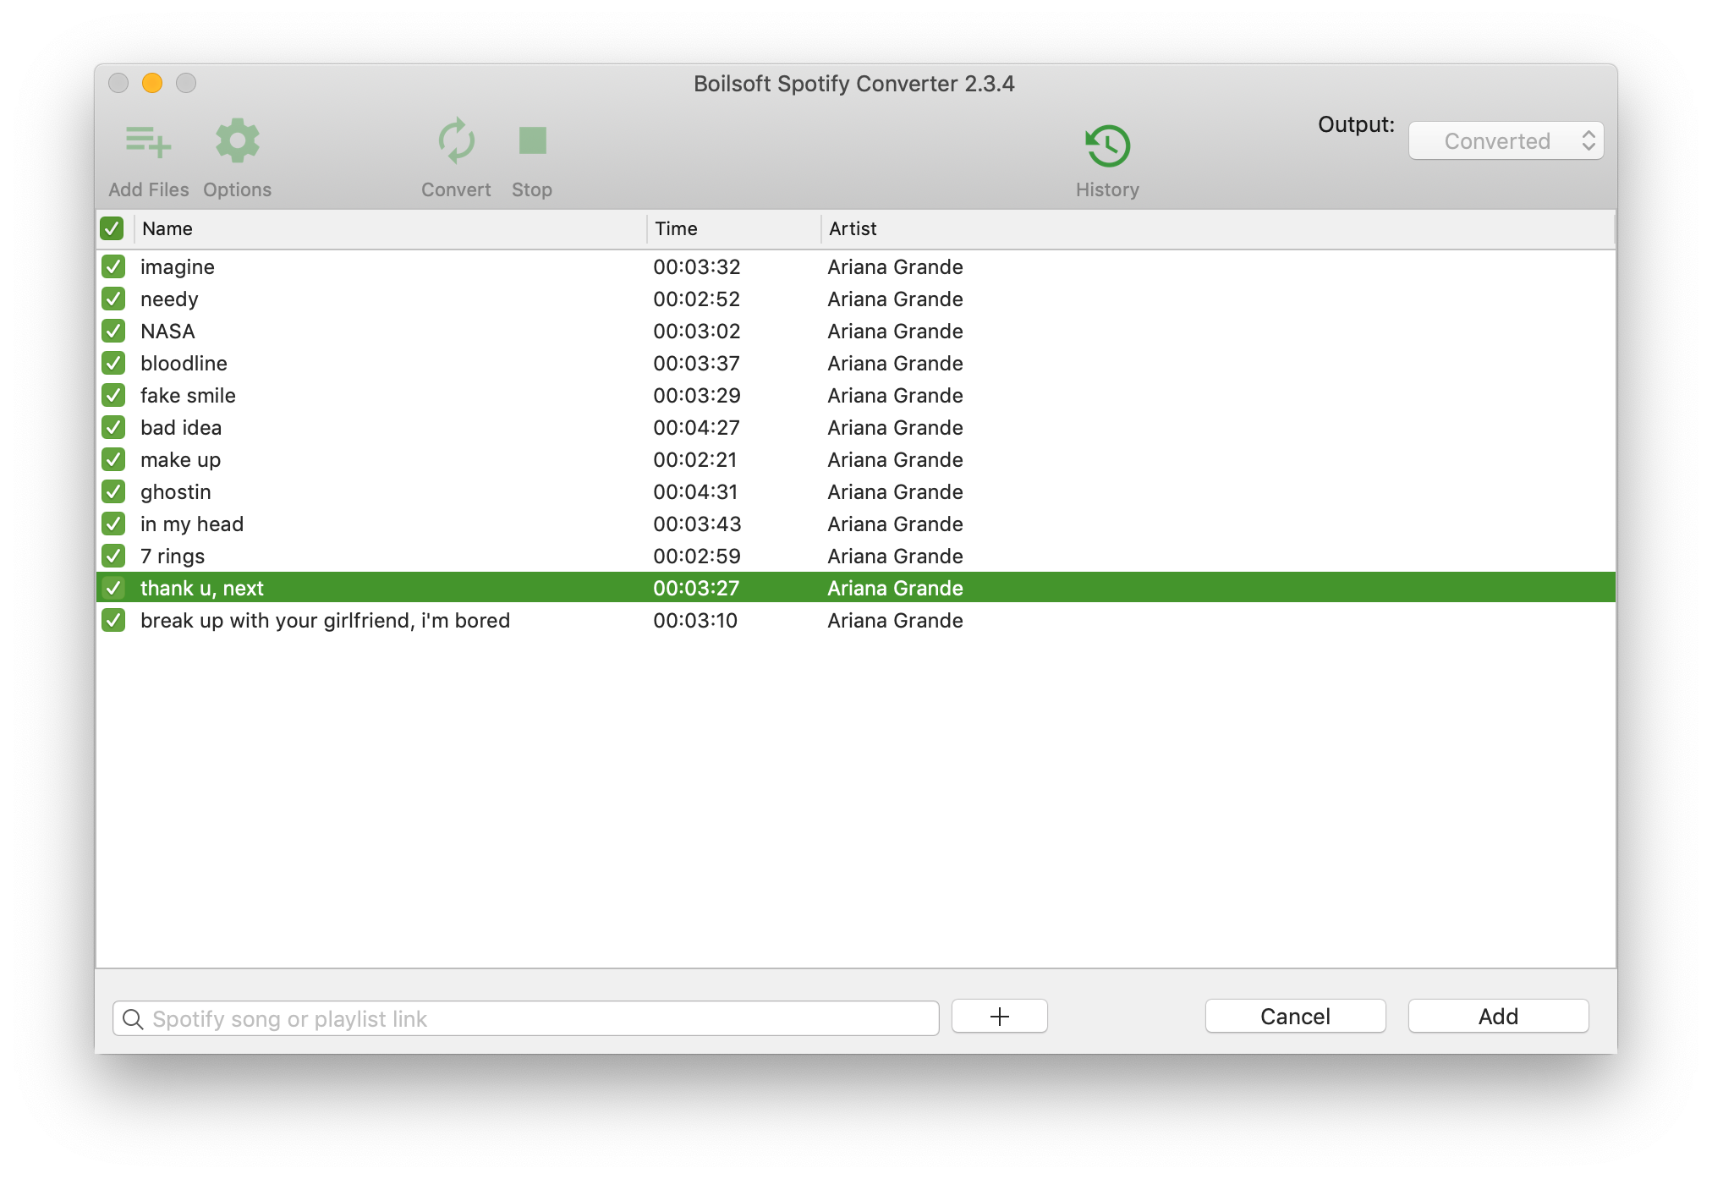
Task: Click the Convert arrows icon
Action: tap(456, 140)
